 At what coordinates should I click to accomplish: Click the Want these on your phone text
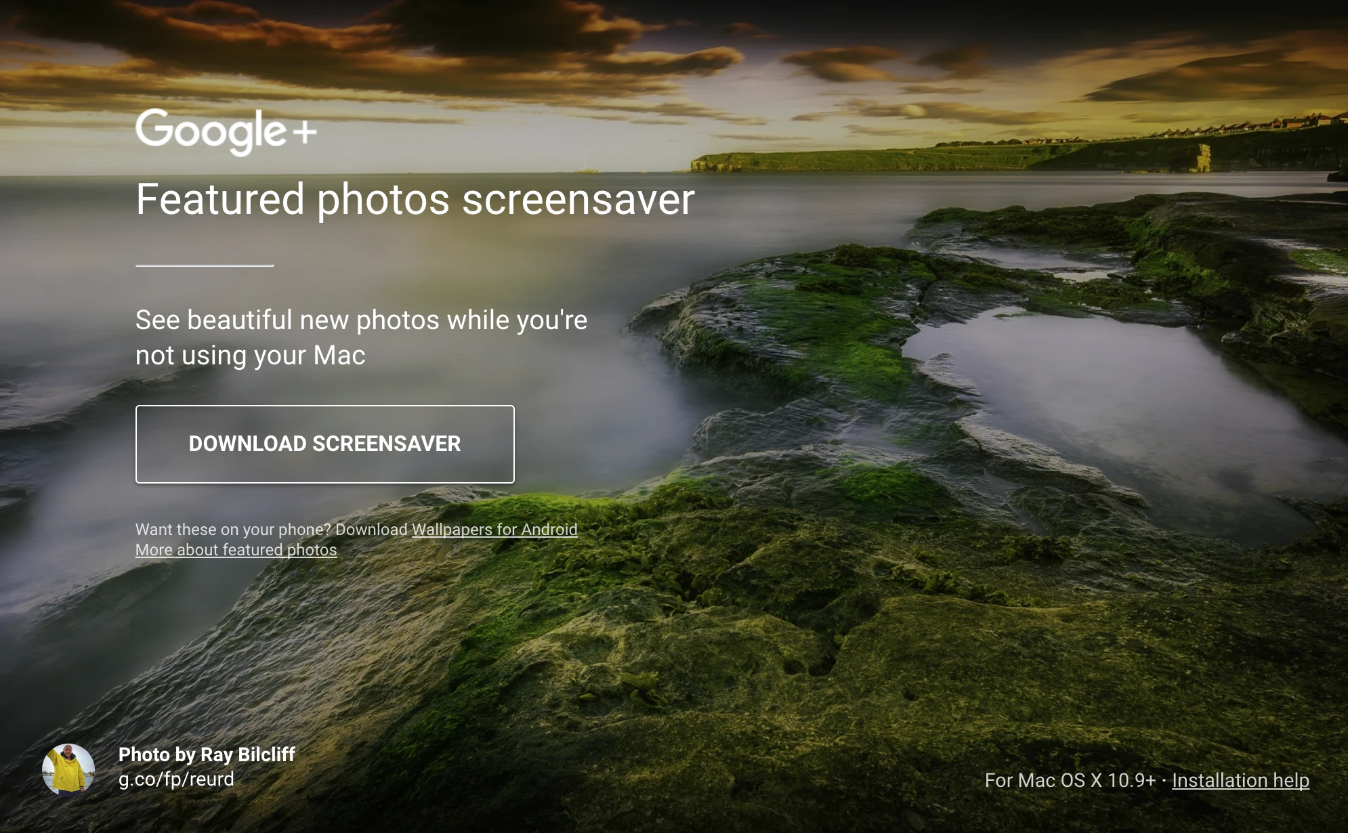(232, 530)
